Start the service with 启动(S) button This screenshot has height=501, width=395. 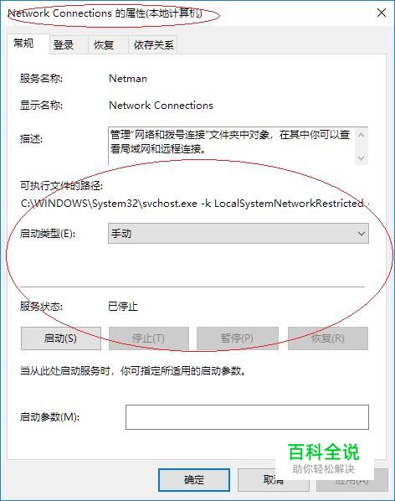(x=61, y=338)
